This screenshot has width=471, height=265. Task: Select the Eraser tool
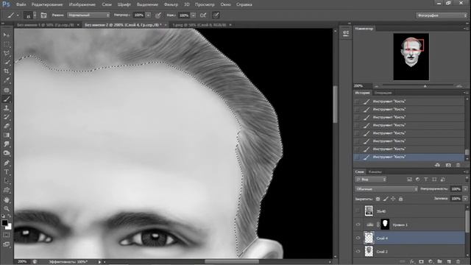(x=7, y=126)
